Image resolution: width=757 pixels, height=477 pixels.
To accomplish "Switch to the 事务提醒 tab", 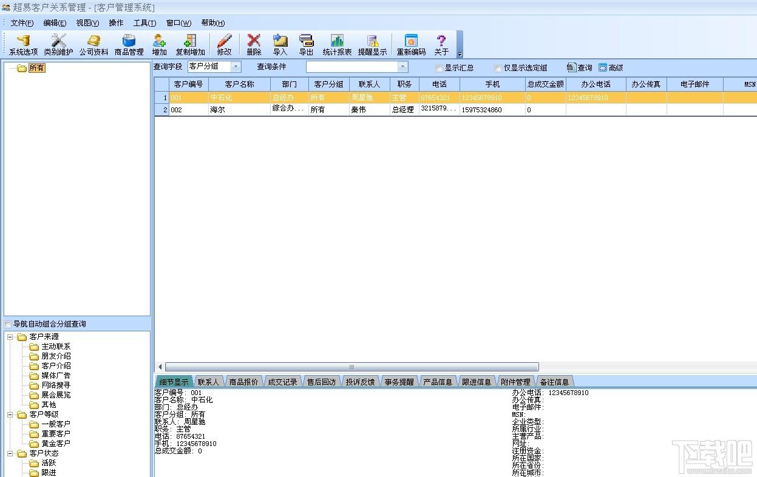I will (399, 382).
